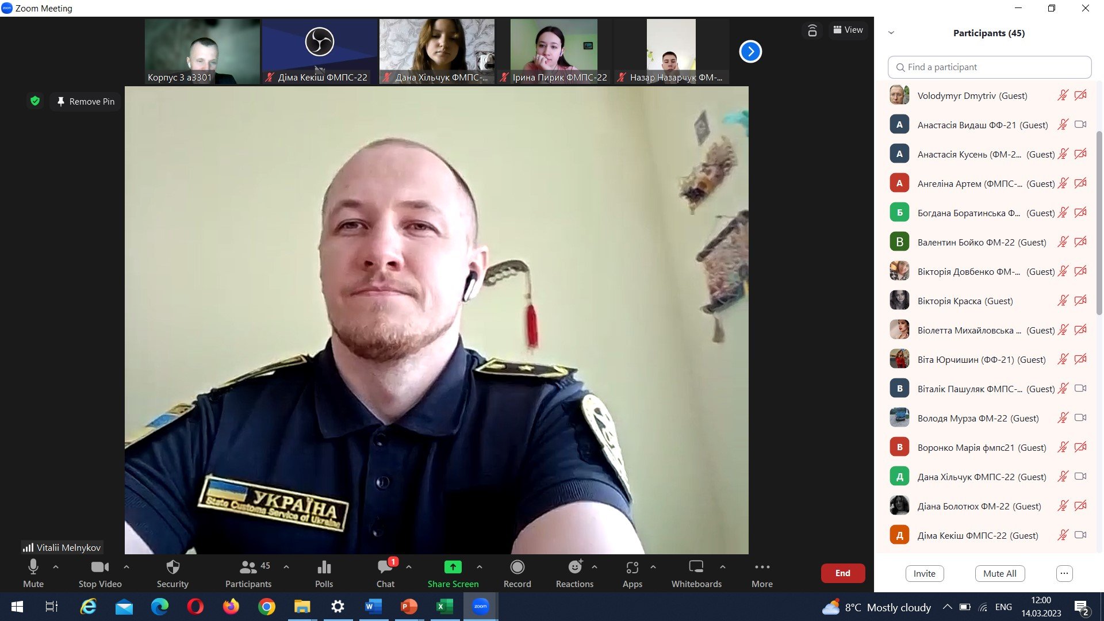Viewport: 1104px width, 621px height.
Task: Open the Polls button
Action: coord(324,573)
